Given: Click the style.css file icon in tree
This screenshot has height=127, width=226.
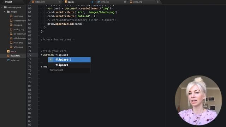Looking at the screenshot, I should coord(8,60).
